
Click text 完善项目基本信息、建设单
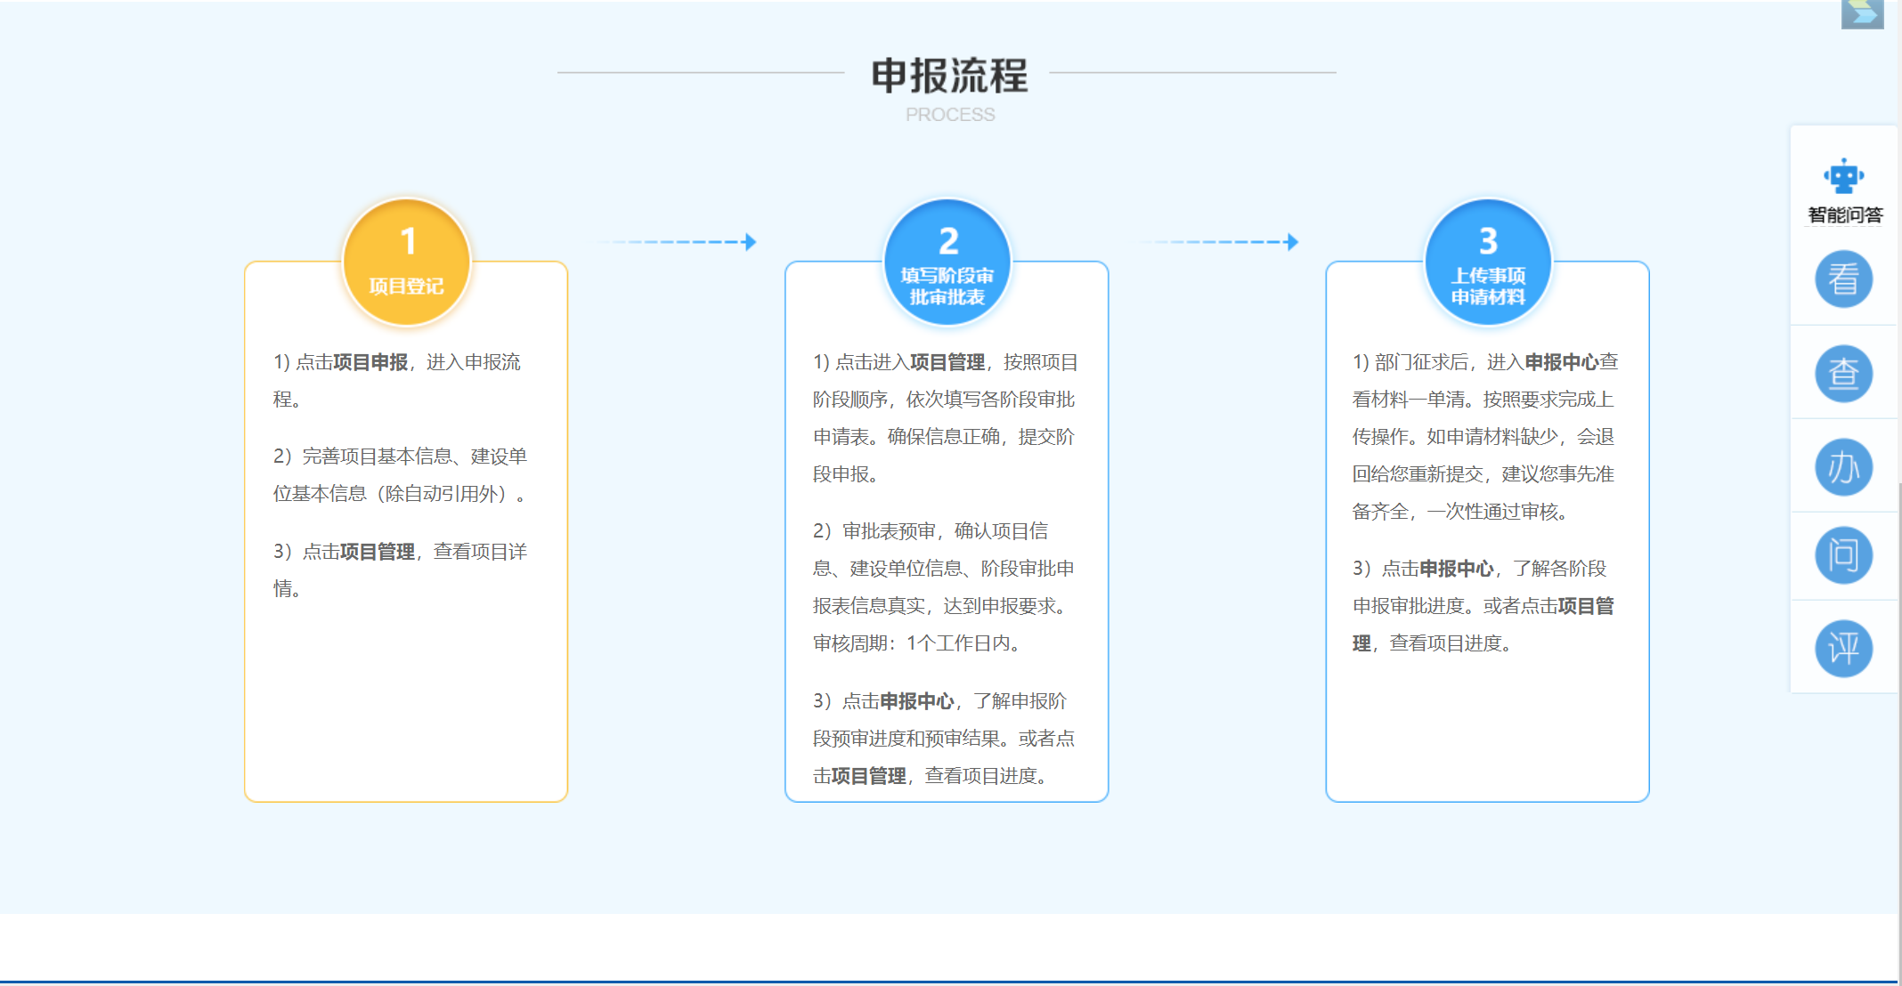coord(415,457)
